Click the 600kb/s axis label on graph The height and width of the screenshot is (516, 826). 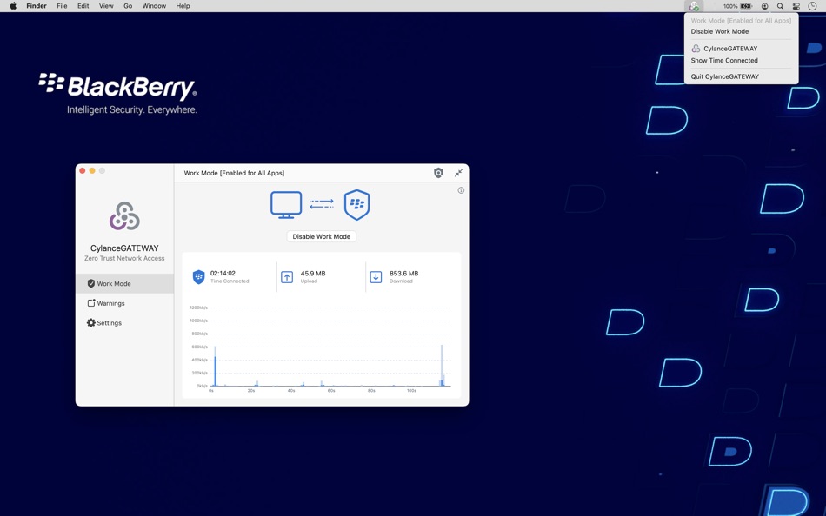point(200,347)
